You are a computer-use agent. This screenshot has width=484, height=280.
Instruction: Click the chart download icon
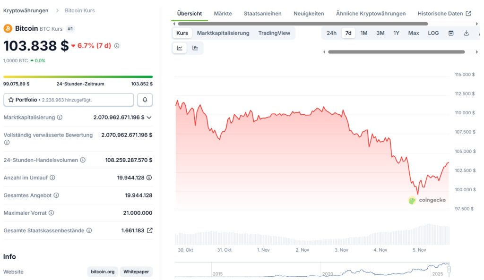point(467,33)
